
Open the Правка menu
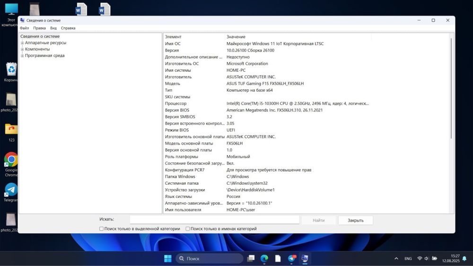click(40, 28)
